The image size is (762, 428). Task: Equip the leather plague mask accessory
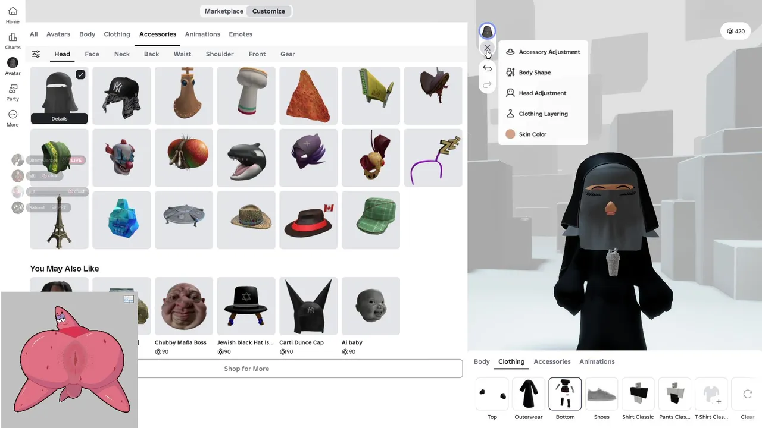184,96
